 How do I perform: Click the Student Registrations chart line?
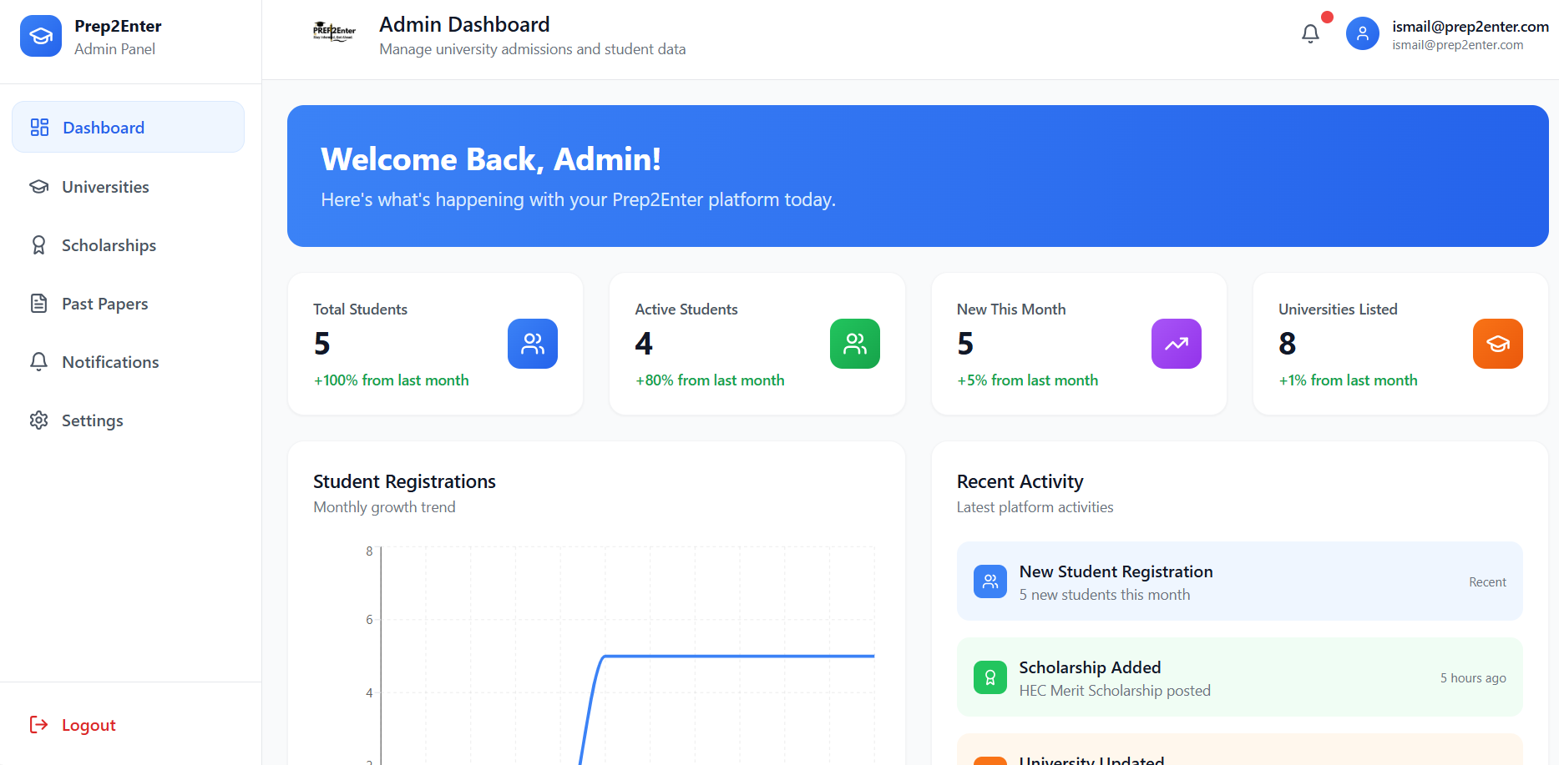pos(735,656)
